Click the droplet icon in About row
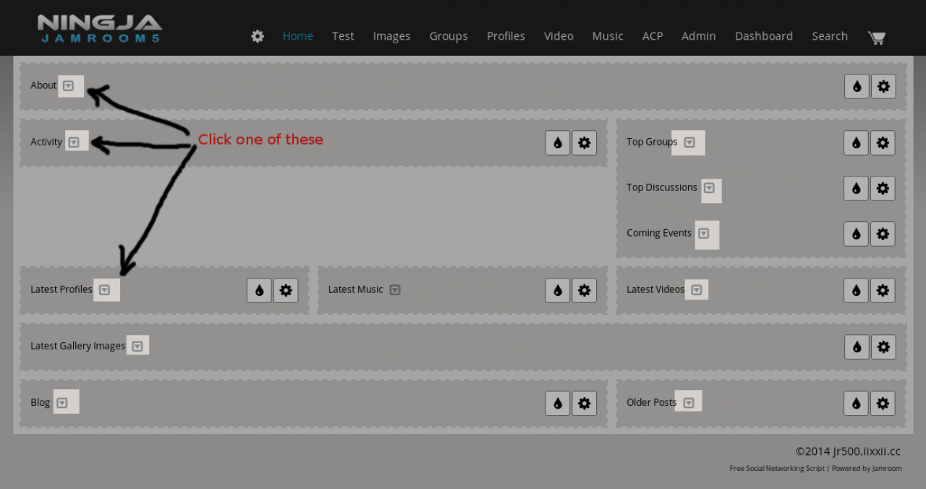The width and height of the screenshot is (926, 489). point(857,87)
